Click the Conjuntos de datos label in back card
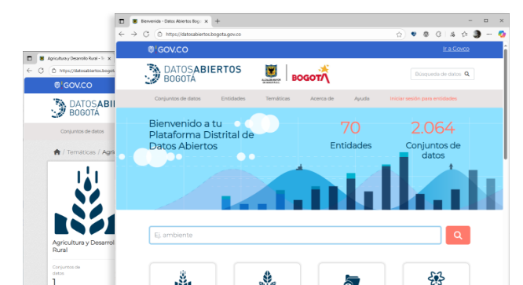The image size is (523, 285). (x=66, y=270)
